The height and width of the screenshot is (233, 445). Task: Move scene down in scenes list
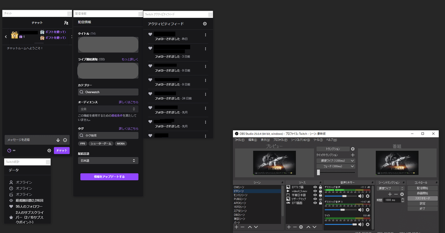tap(256, 227)
